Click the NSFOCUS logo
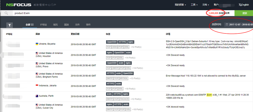The height and width of the screenshot is (112, 253). [19, 5]
